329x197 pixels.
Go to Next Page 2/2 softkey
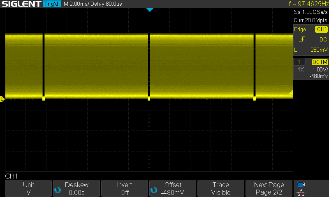click(x=269, y=188)
